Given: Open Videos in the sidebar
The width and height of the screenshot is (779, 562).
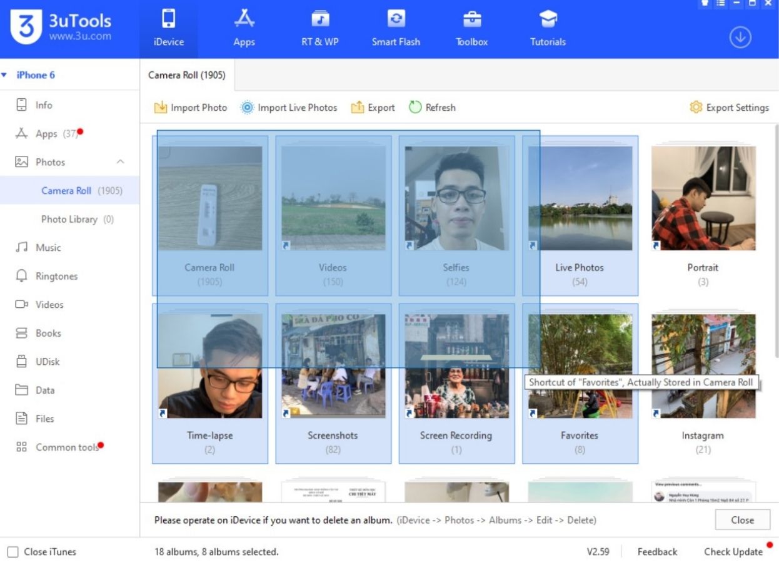Looking at the screenshot, I should tap(69, 305).
